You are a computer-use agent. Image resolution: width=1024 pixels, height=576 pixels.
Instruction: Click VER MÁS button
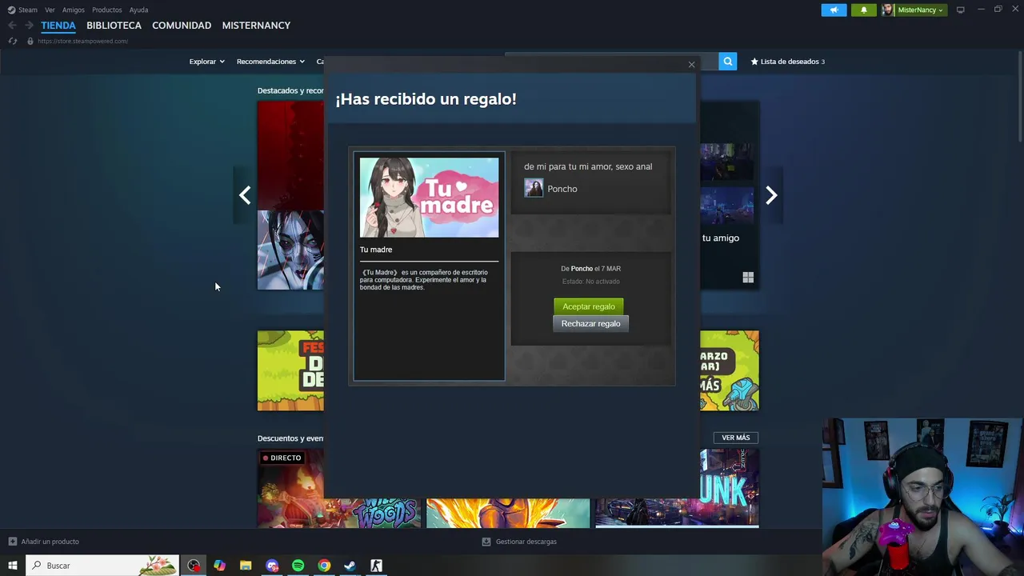736,438
